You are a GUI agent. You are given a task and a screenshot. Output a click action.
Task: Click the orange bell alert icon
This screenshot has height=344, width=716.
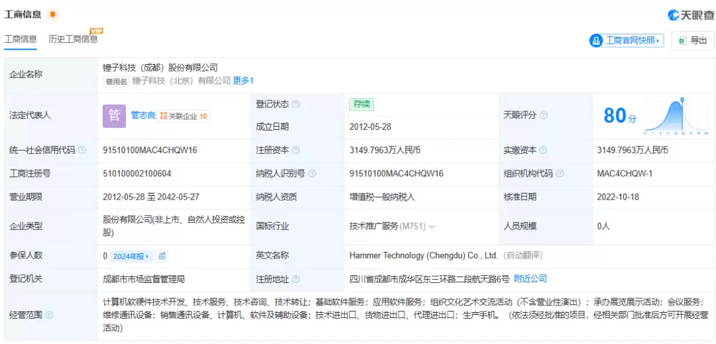(x=53, y=15)
